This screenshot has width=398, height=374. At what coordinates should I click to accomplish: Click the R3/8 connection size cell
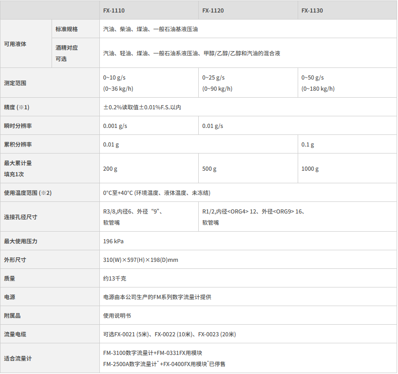pos(149,217)
